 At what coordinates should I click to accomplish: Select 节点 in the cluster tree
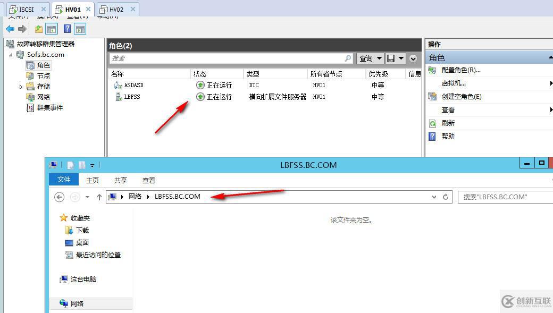(x=44, y=76)
